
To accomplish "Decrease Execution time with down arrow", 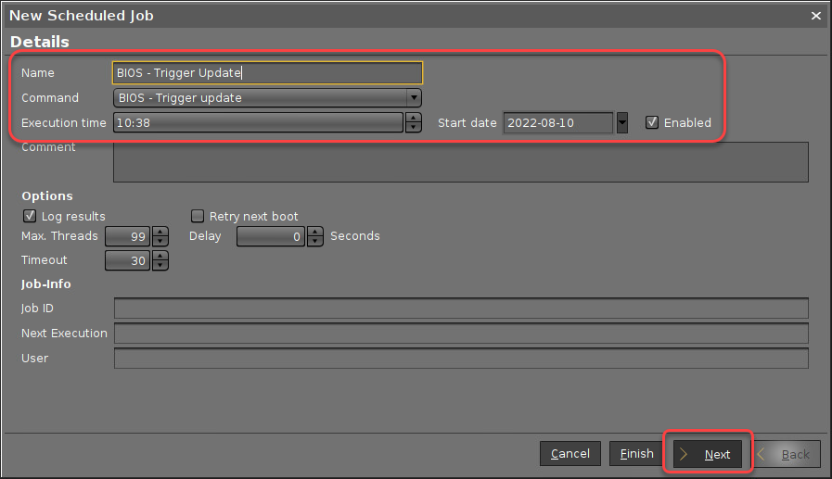I will tap(413, 127).
